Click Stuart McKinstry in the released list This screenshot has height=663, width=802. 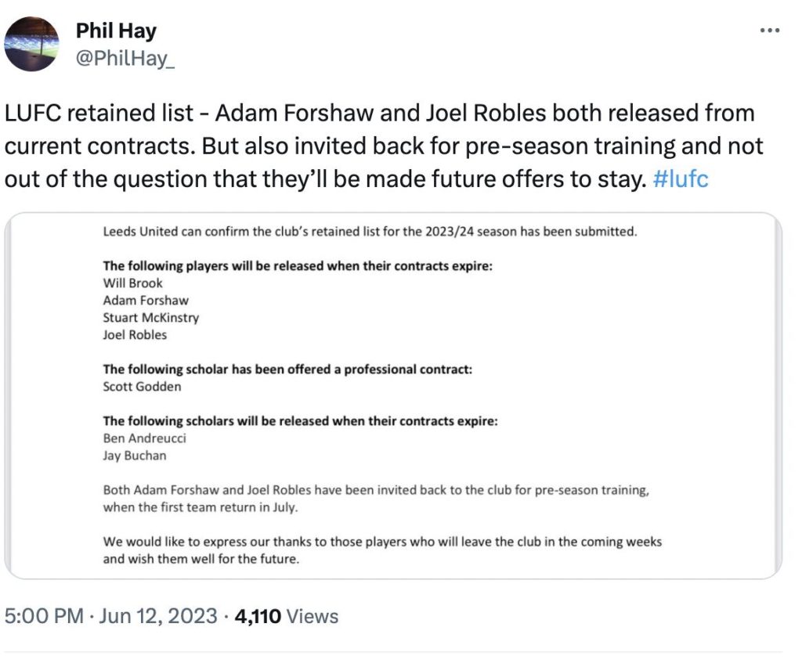click(x=151, y=318)
